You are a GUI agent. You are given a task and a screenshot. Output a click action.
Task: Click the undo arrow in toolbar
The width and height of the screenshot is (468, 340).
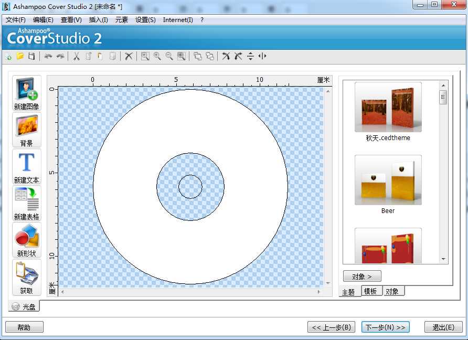click(48, 56)
